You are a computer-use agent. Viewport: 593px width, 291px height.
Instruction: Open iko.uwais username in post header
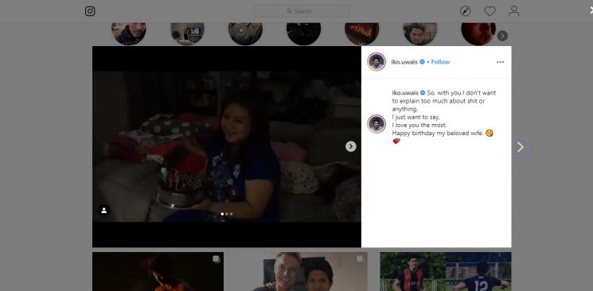click(x=404, y=62)
